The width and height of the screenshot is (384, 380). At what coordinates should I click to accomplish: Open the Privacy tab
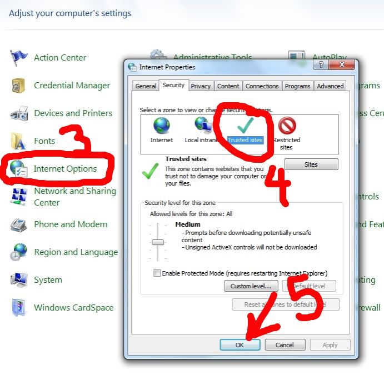click(x=201, y=86)
